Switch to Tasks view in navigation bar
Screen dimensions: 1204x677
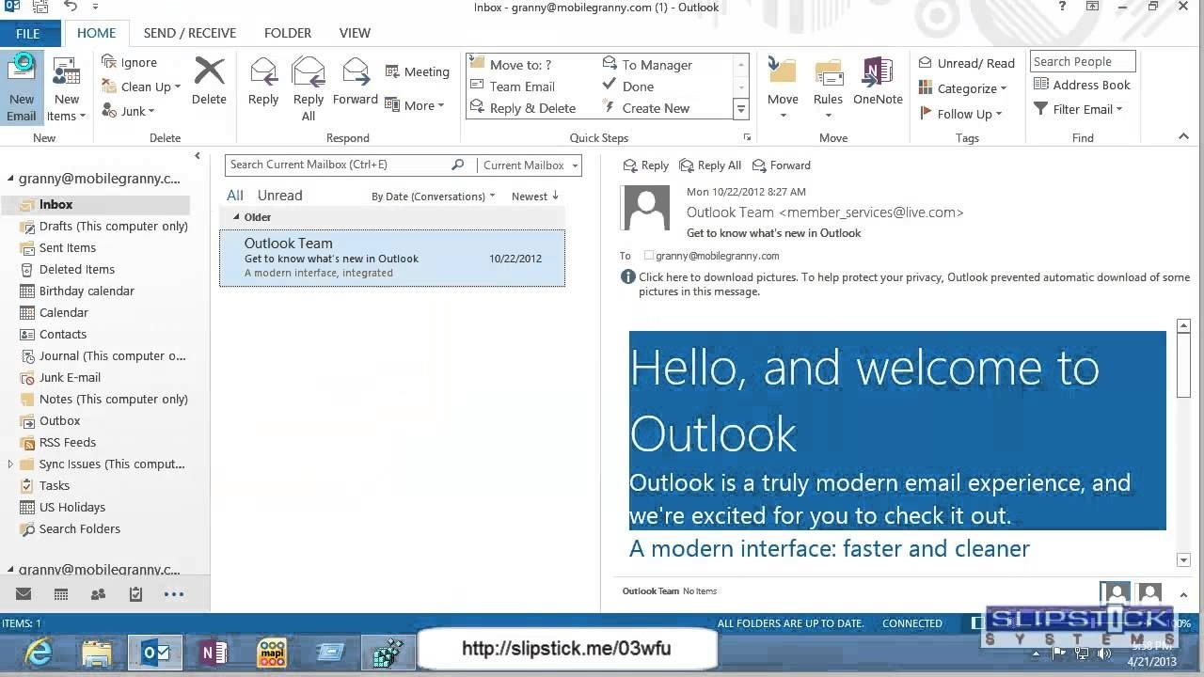point(135,593)
